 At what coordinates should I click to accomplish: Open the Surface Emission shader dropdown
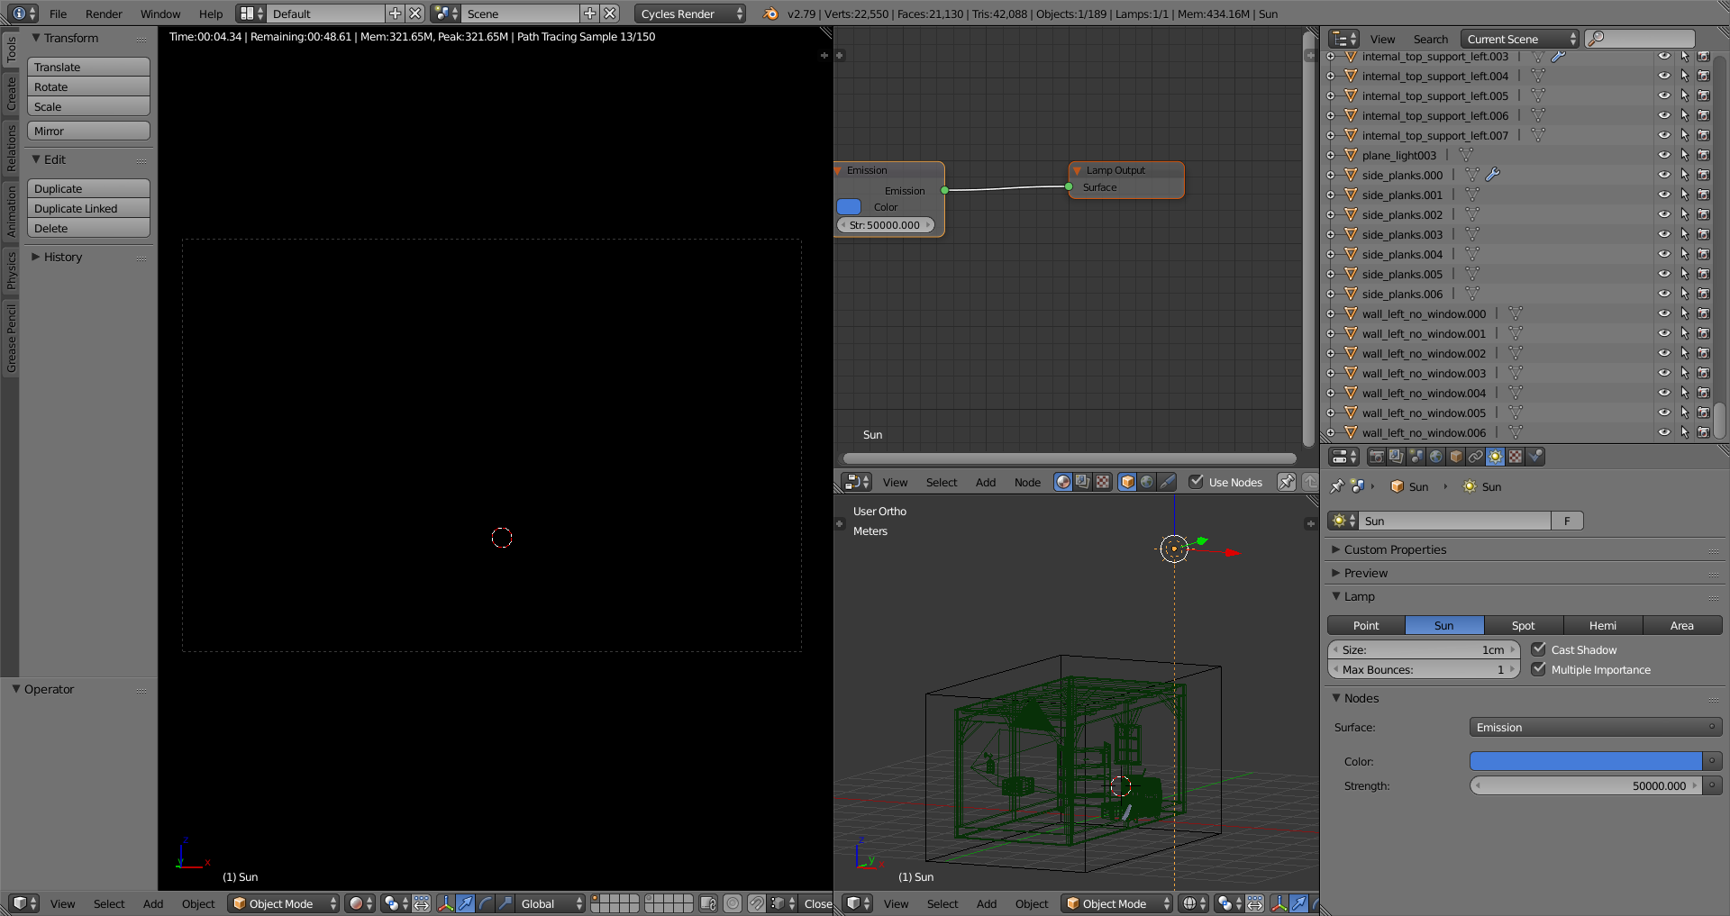(1596, 727)
